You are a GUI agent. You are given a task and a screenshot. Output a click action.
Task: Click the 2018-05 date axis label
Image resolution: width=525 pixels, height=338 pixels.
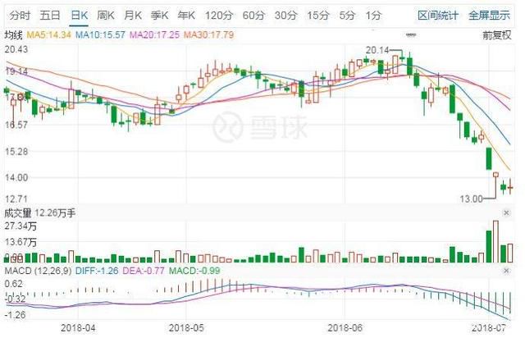186,327
